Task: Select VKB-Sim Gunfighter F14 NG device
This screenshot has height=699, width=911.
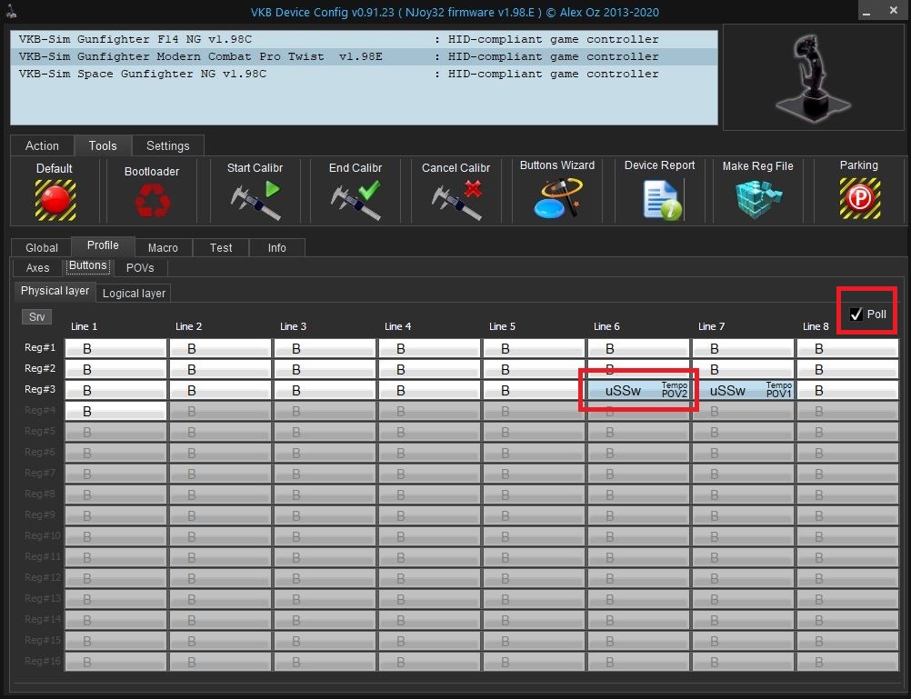Action: click(364, 39)
